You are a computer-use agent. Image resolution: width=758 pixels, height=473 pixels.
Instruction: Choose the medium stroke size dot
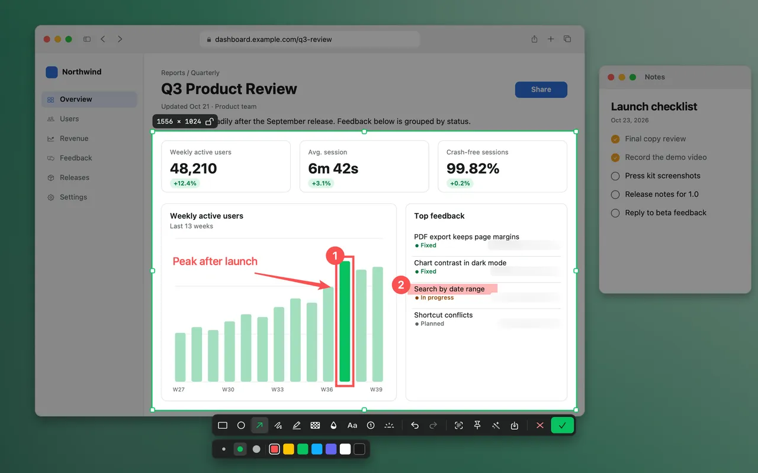pyautogui.click(x=240, y=449)
